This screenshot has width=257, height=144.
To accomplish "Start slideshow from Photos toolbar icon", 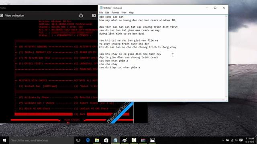I will tap(94, 16).
